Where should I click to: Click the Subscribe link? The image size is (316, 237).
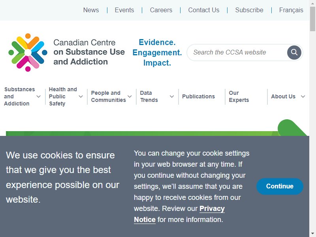tap(249, 10)
